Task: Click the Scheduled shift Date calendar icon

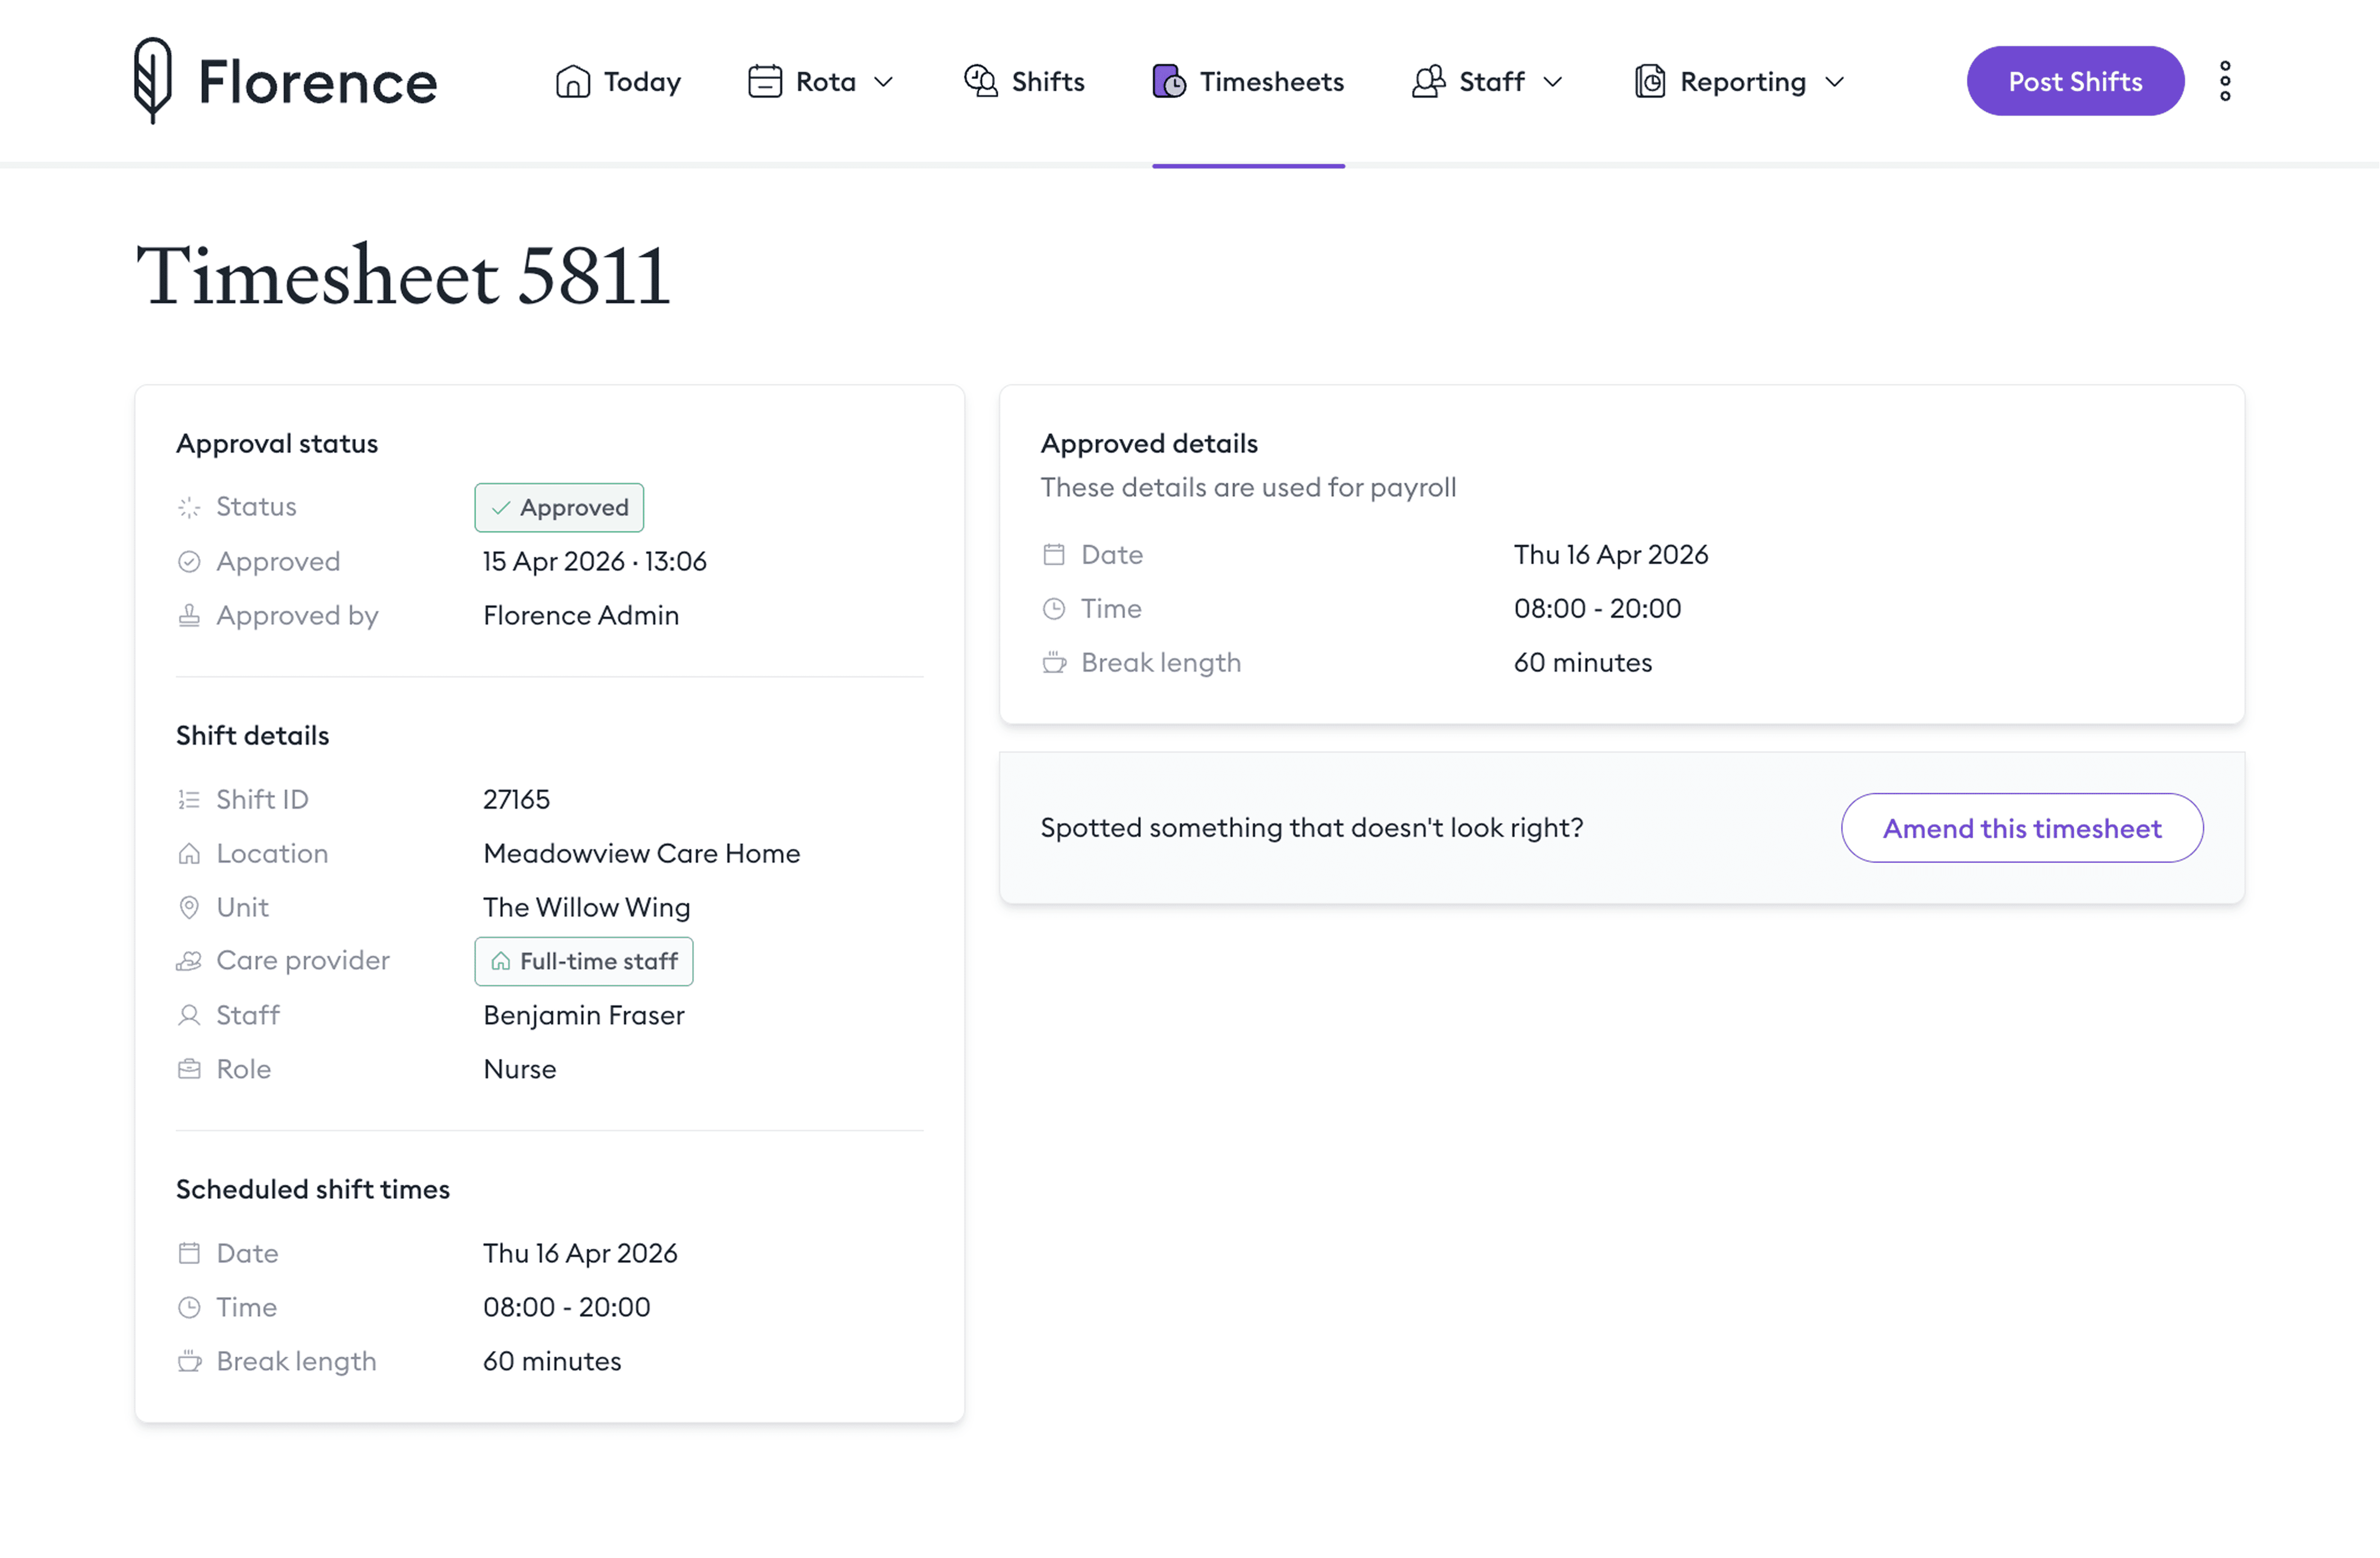Action: coord(189,1253)
